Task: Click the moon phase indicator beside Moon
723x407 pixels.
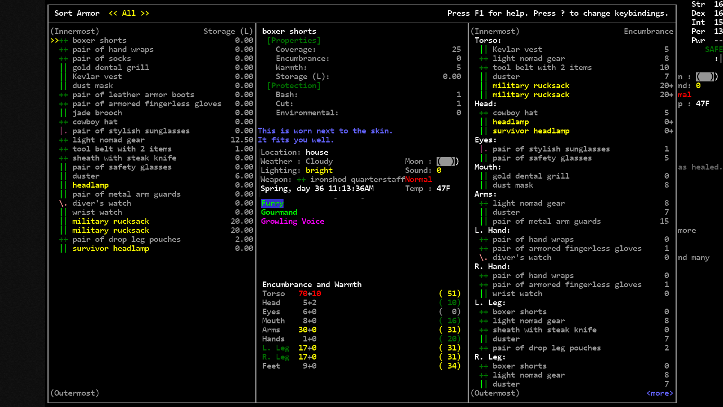Action: point(447,161)
